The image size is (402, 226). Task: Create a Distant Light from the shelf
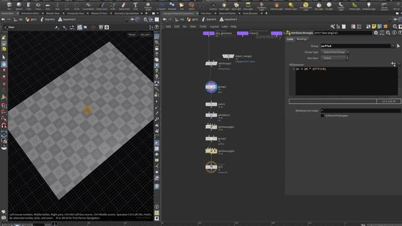291,6
